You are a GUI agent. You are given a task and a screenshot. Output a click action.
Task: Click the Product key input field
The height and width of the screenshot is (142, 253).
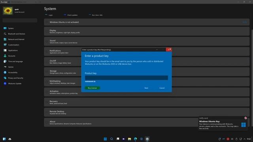(x=126, y=78)
